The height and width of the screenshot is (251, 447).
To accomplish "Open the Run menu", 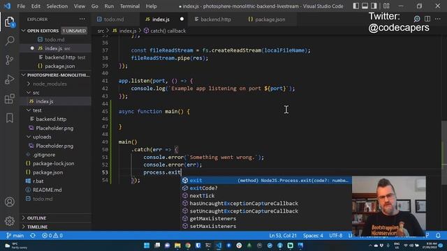I will pos(109,6).
